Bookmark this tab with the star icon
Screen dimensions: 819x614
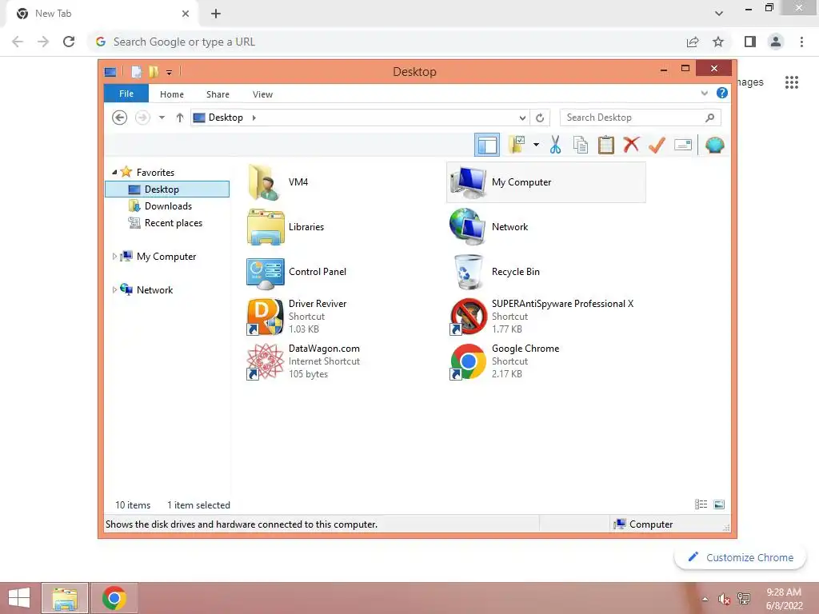point(718,42)
